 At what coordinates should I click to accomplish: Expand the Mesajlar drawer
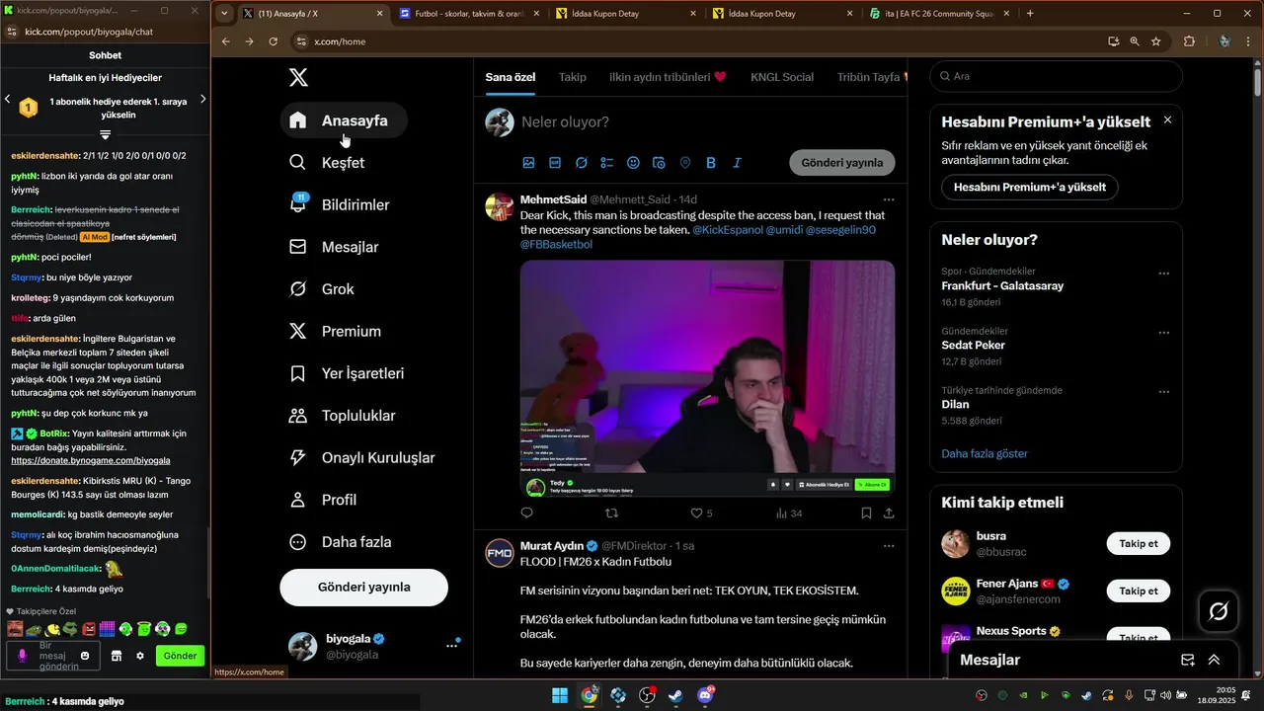1214,660
